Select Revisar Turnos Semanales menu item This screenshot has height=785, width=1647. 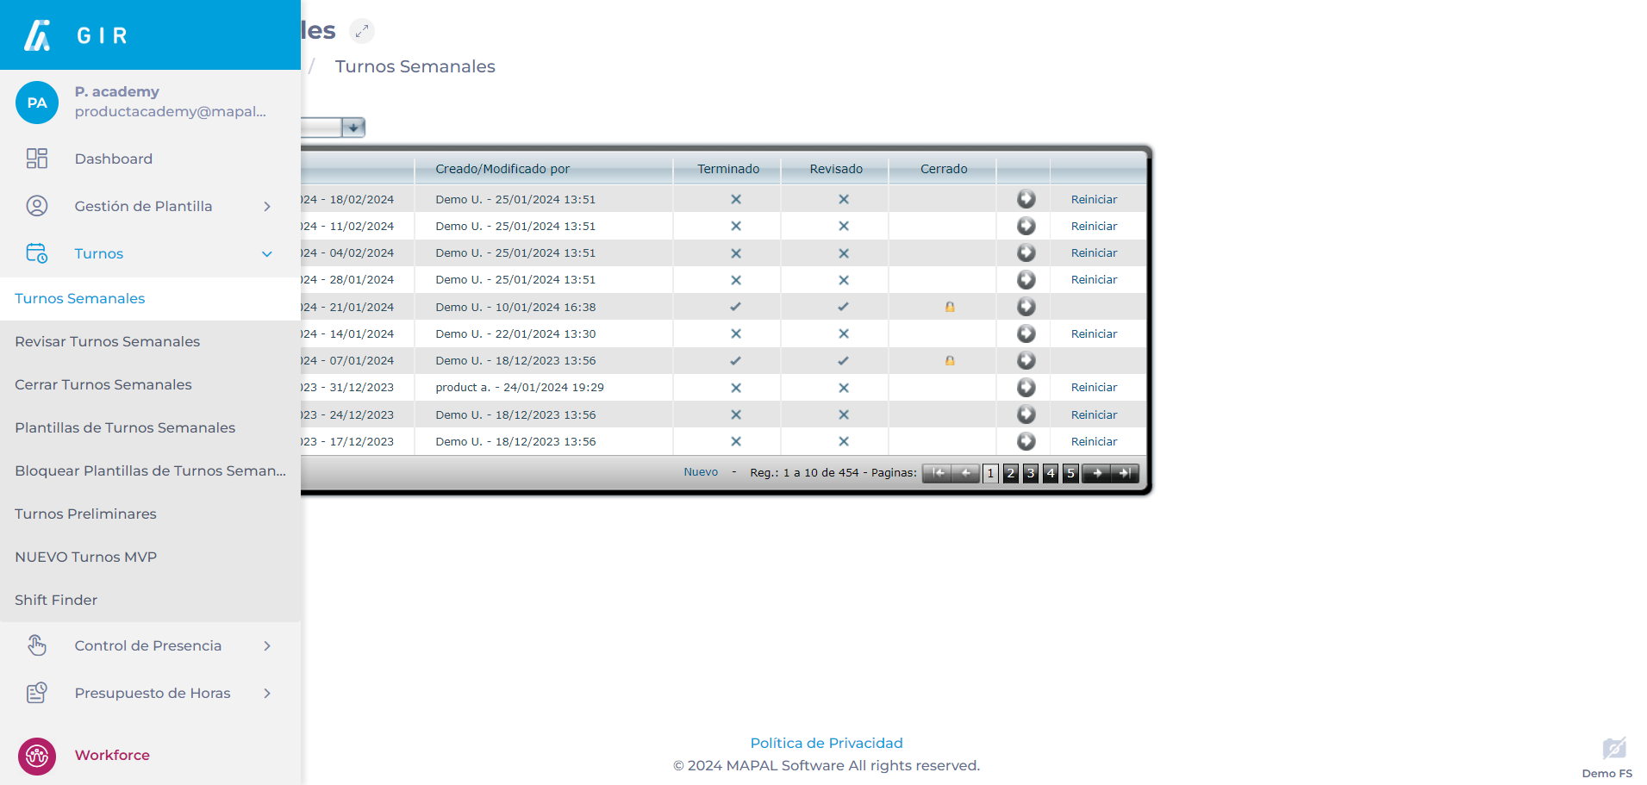(x=107, y=341)
